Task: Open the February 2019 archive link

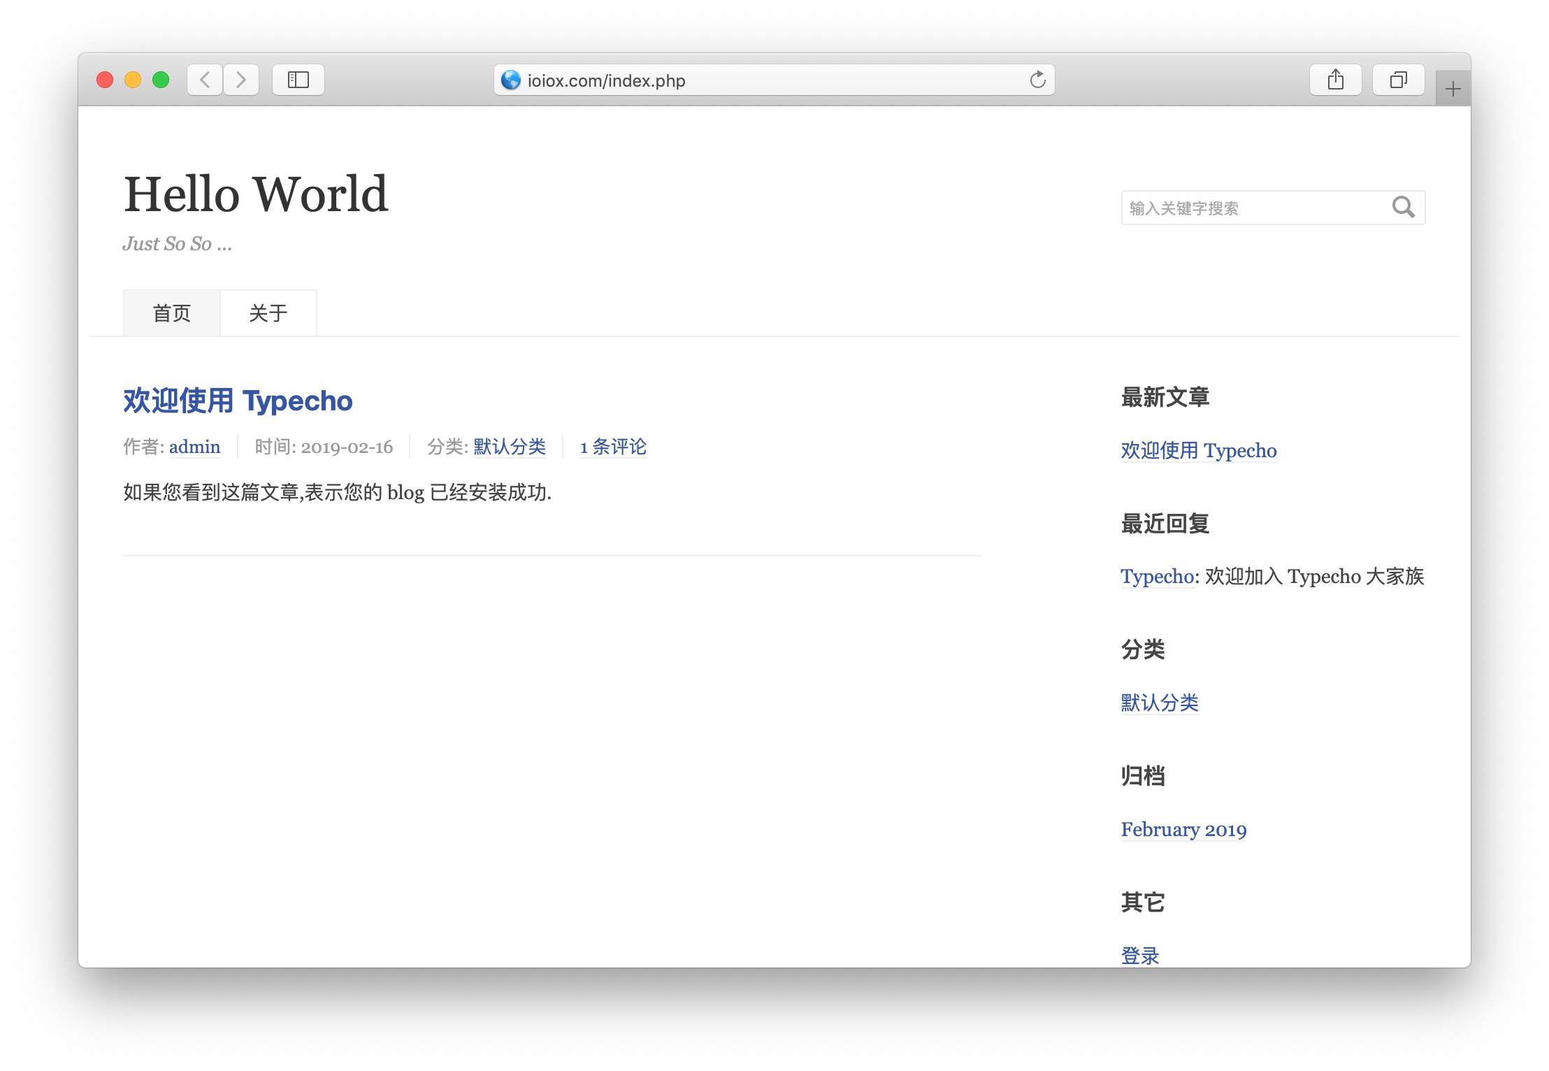Action: [1183, 829]
